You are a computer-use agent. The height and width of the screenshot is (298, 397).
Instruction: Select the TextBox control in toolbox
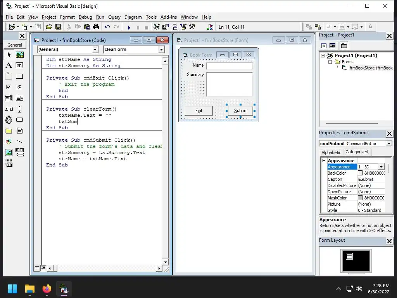(20, 65)
